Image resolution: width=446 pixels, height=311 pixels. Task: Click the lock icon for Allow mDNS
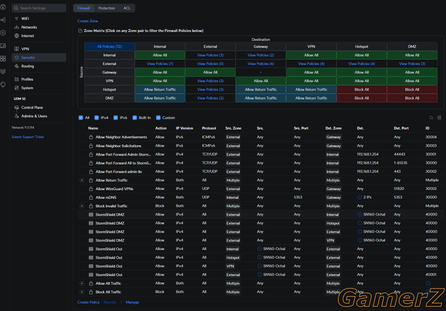pyautogui.click(x=91, y=197)
